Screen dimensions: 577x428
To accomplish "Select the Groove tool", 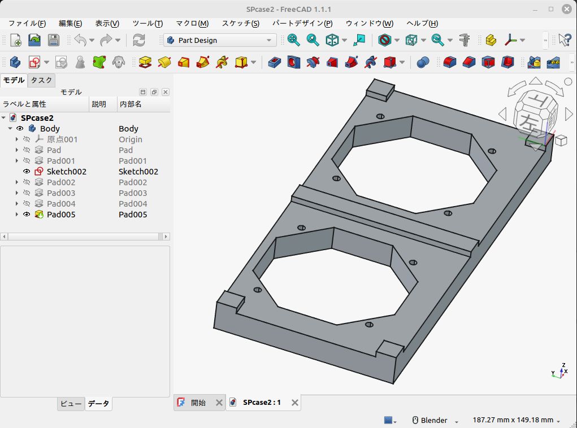I will (x=313, y=62).
